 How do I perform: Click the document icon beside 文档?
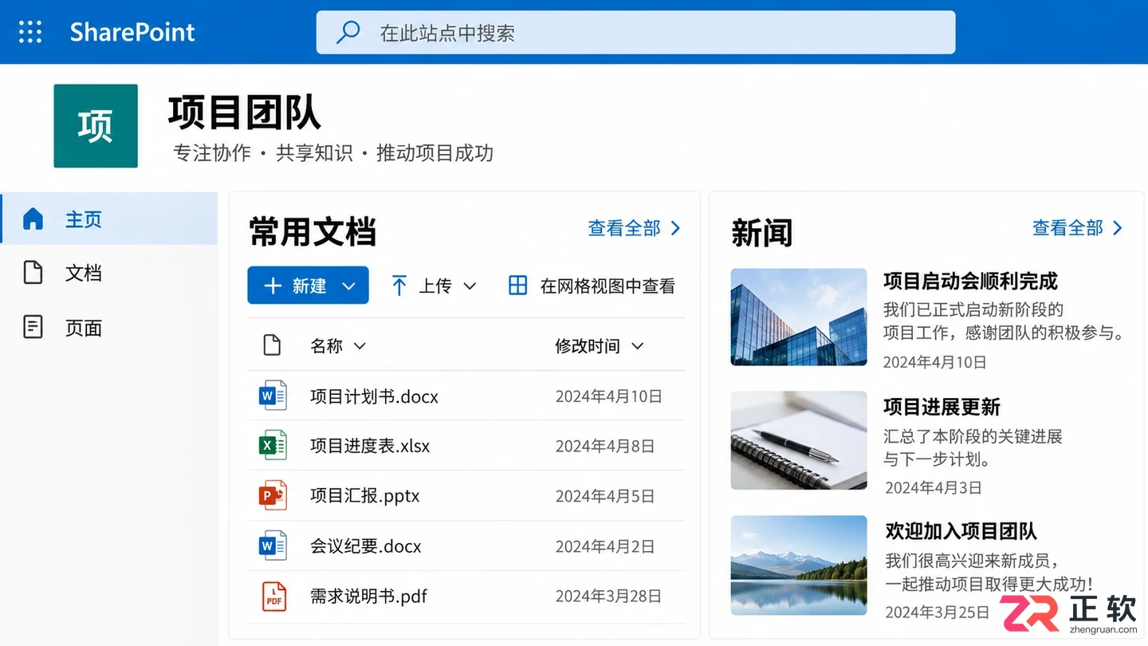[33, 273]
